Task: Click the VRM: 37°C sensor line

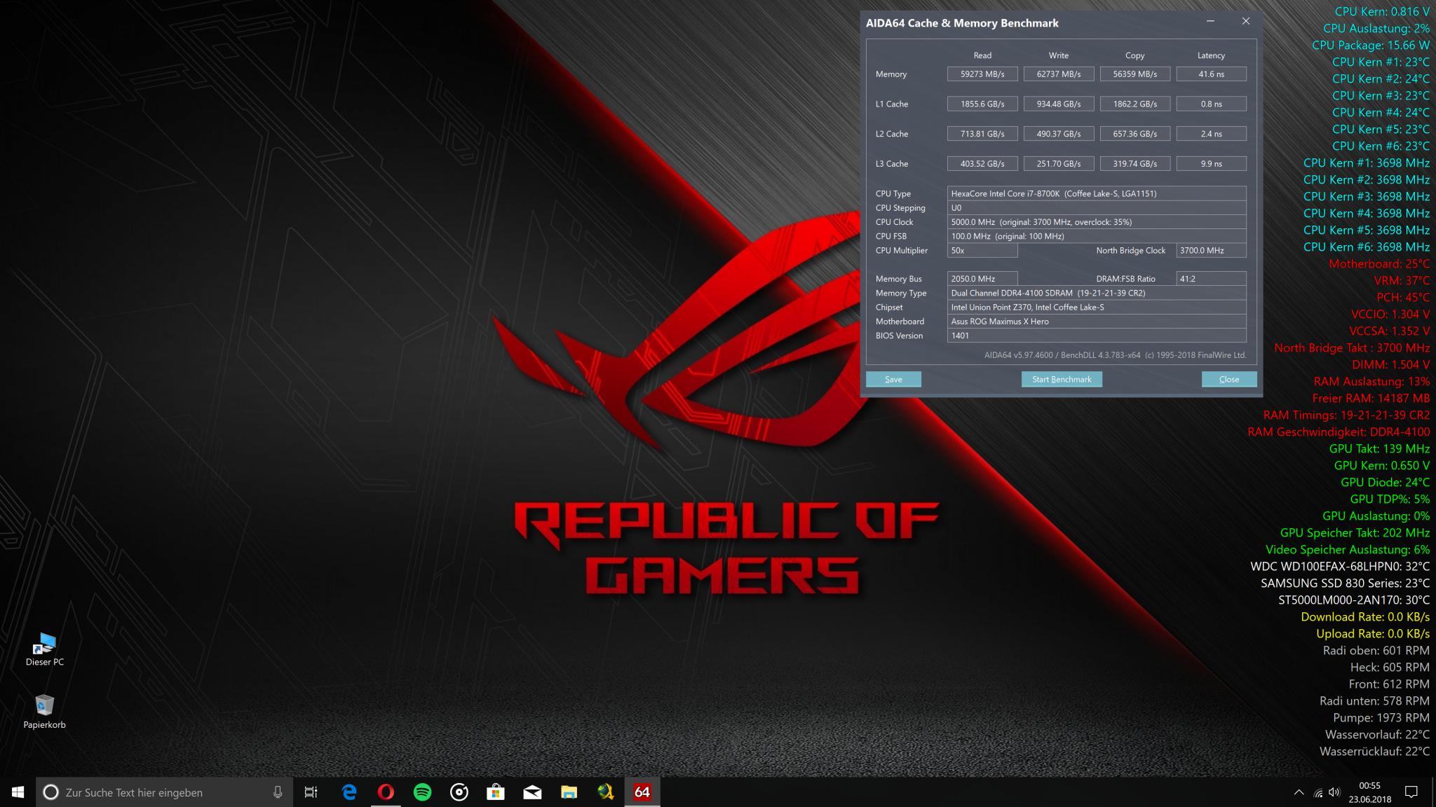Action: (x=1402, y=280)
